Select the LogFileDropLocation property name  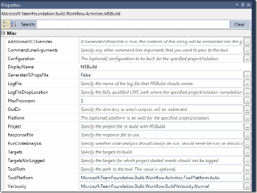[x=28, y=92]
